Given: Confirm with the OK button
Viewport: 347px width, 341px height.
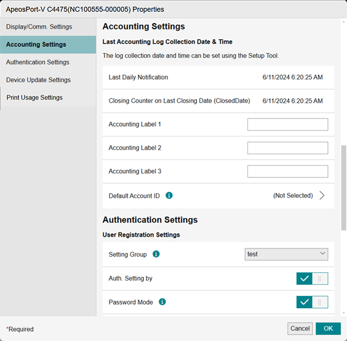Looking at the screenshot, I should 328,328.
